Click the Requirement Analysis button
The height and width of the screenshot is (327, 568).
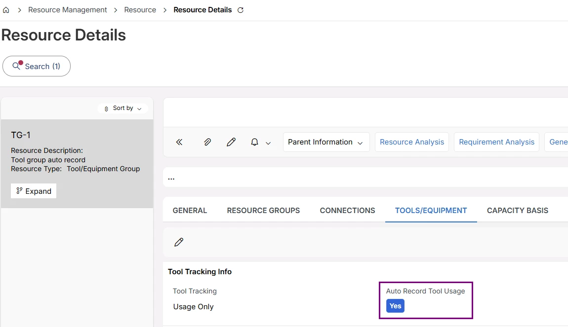coord(496,142)
